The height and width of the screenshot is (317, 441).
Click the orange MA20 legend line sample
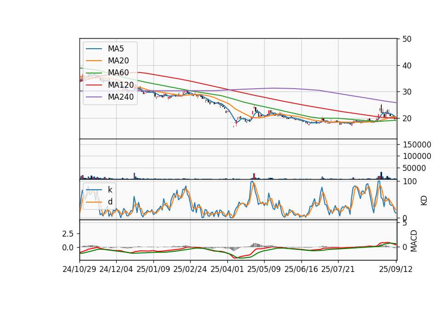click(x=94, y=61)
